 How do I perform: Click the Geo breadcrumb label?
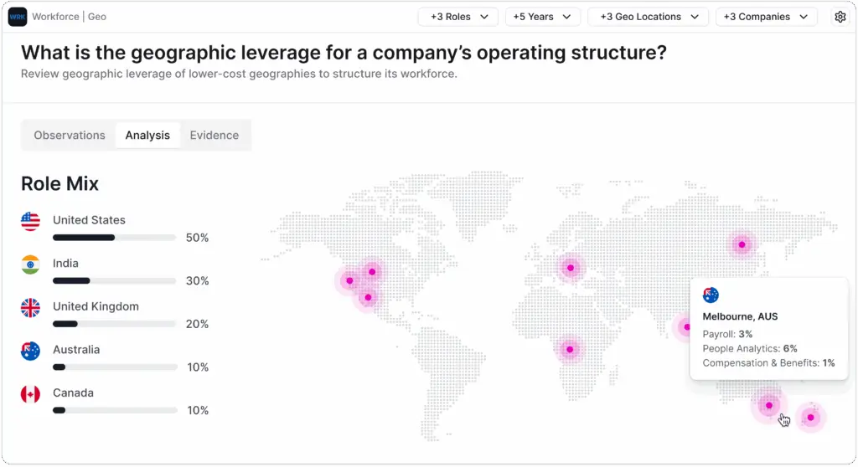[97, 17]
